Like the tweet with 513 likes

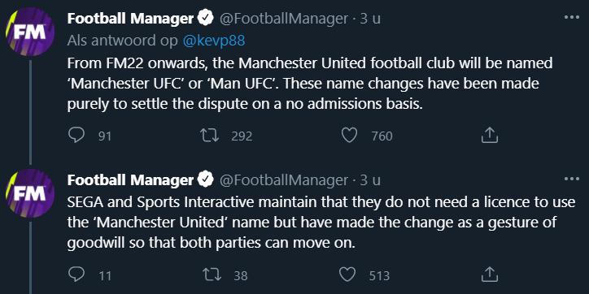[347, 275]
